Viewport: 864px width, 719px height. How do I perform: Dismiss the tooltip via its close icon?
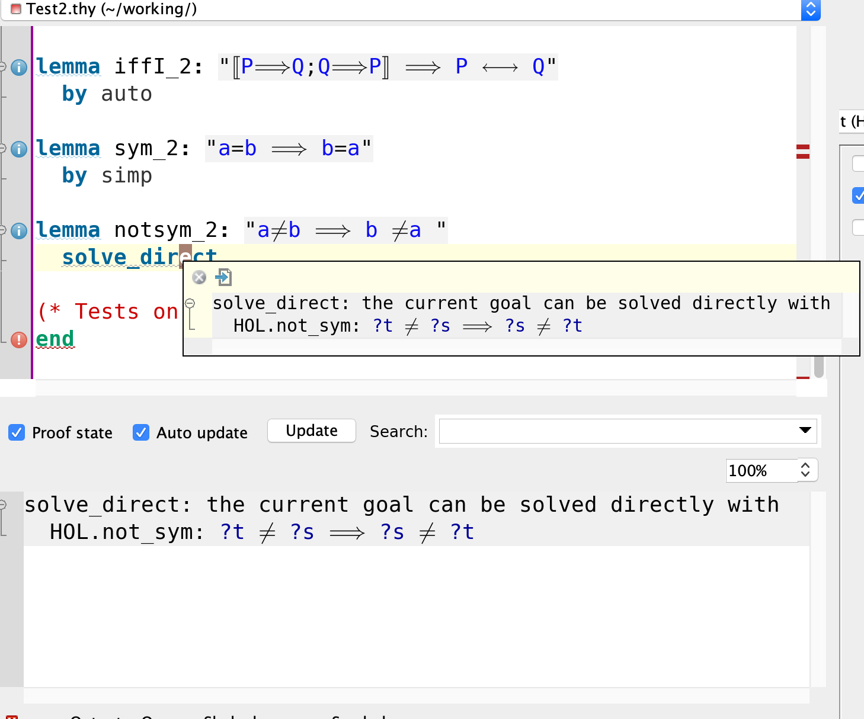pos(199,277)
